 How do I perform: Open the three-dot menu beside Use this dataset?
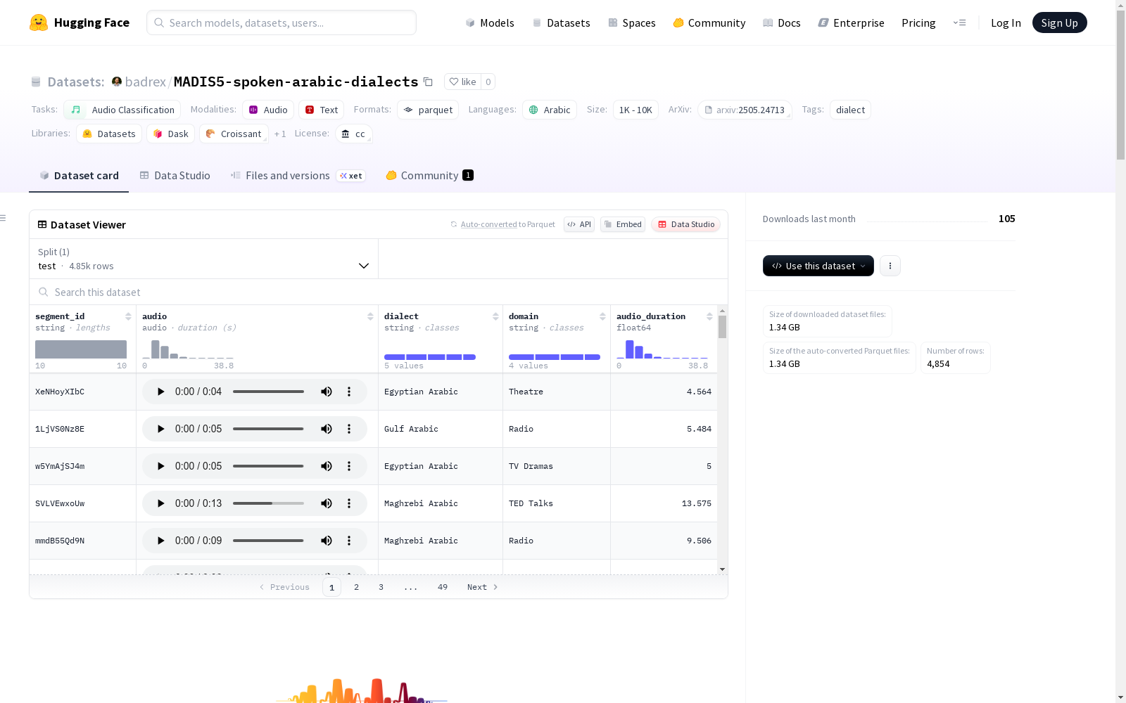point(890,266)
